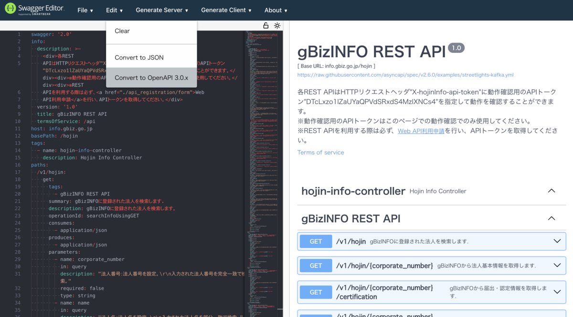
Task: Click line 33 type: string
Action: tap(78, 296)
